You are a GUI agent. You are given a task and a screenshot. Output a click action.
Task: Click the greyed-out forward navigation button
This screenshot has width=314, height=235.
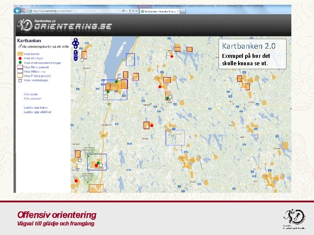tap(24, 11)
